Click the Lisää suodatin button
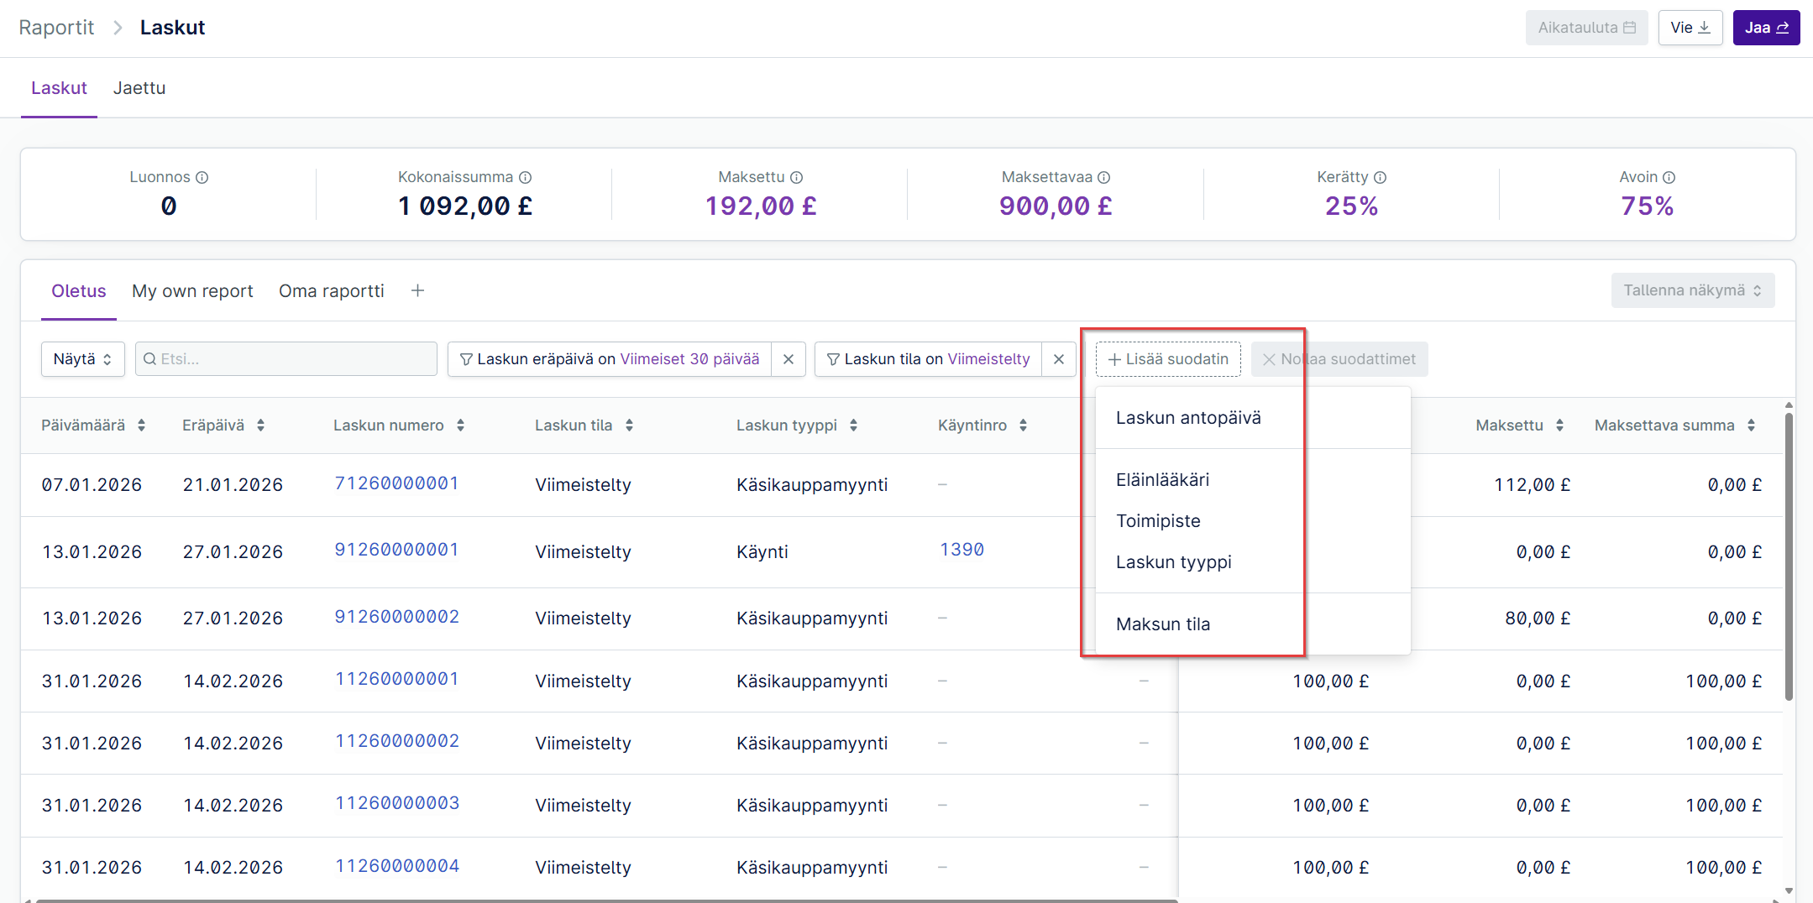1813x903 pixels. [1168, 359]
